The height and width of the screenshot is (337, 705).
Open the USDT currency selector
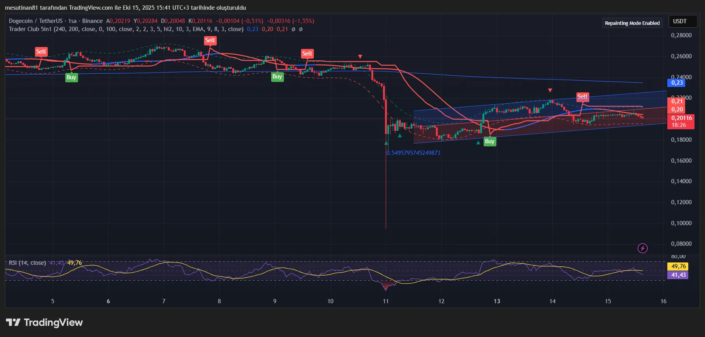680,21
